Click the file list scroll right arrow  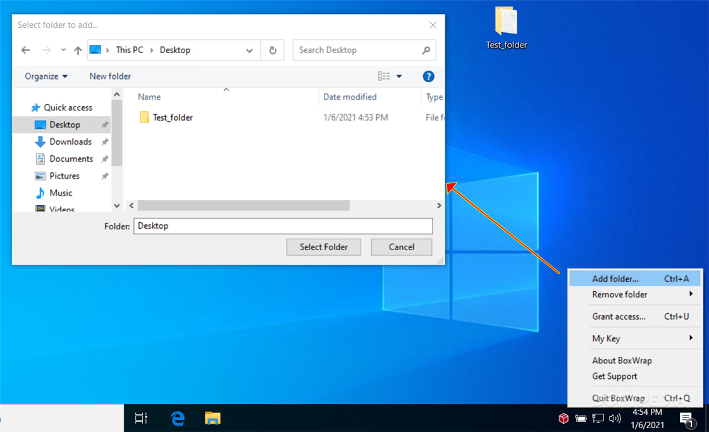(x=438, y=205)
